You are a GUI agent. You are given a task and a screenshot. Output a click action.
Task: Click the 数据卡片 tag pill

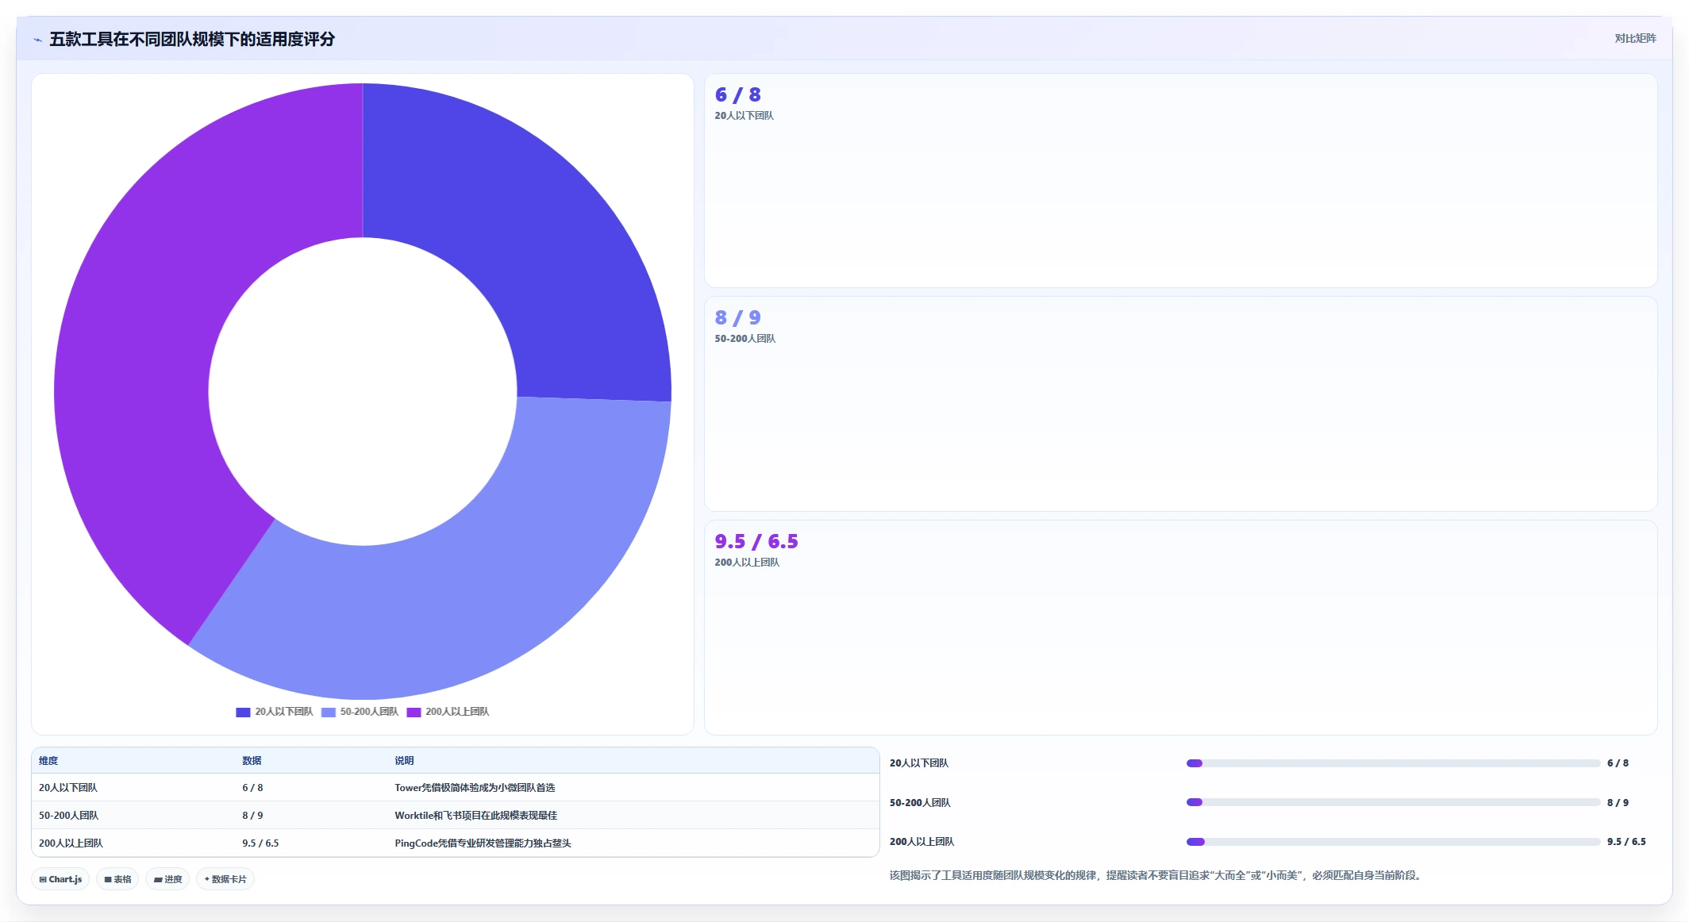pos(225,879)
